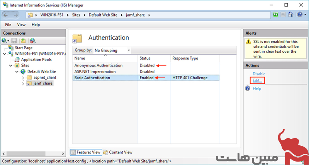Click the aspnet_client folder icon

click(29, 77)
